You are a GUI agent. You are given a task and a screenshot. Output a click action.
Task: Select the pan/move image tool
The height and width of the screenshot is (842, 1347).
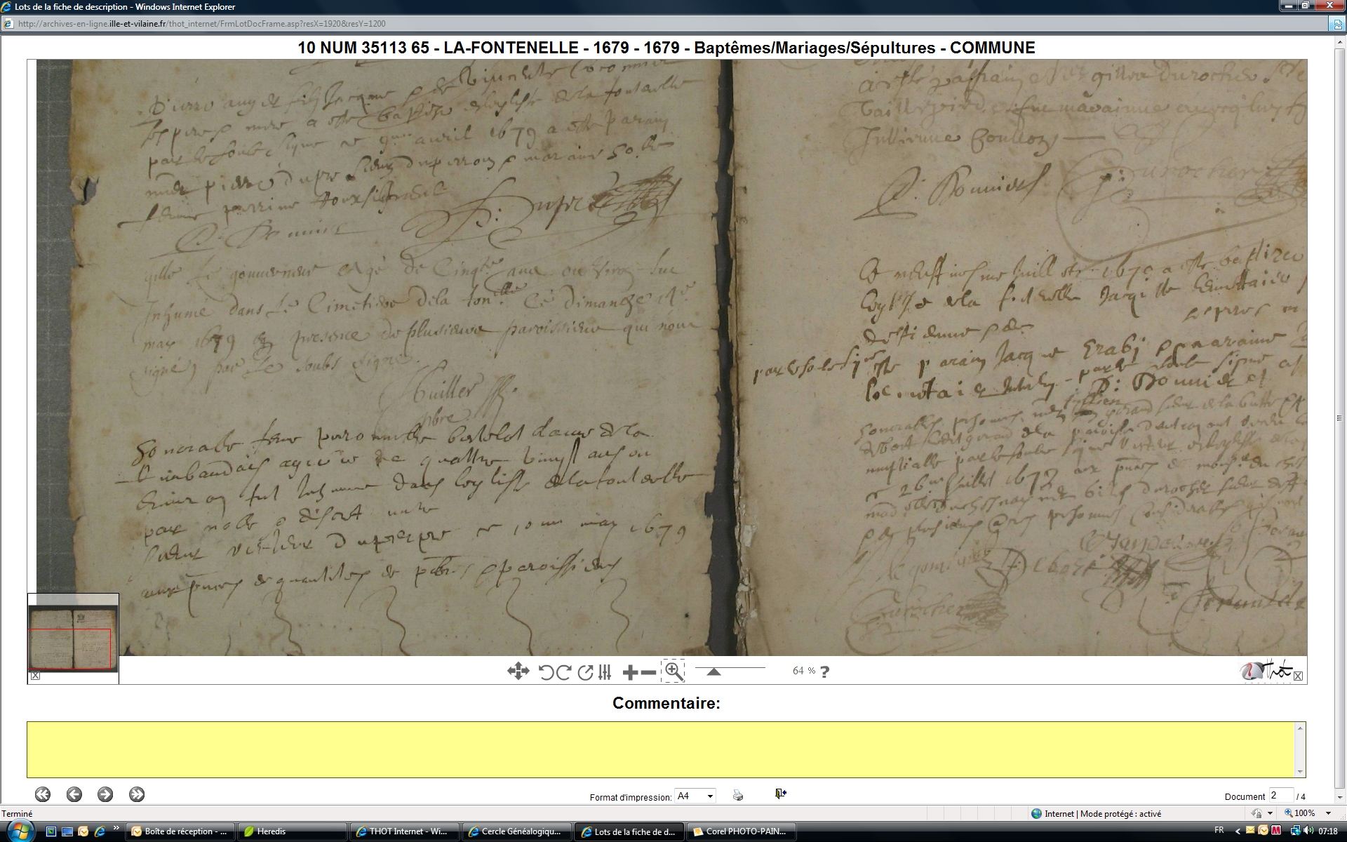(x=518, y=671)
